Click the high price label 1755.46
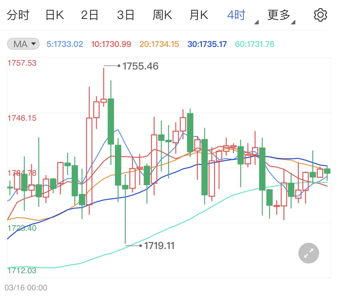Screen dimensions: 338x296 (x=140, y=66)
